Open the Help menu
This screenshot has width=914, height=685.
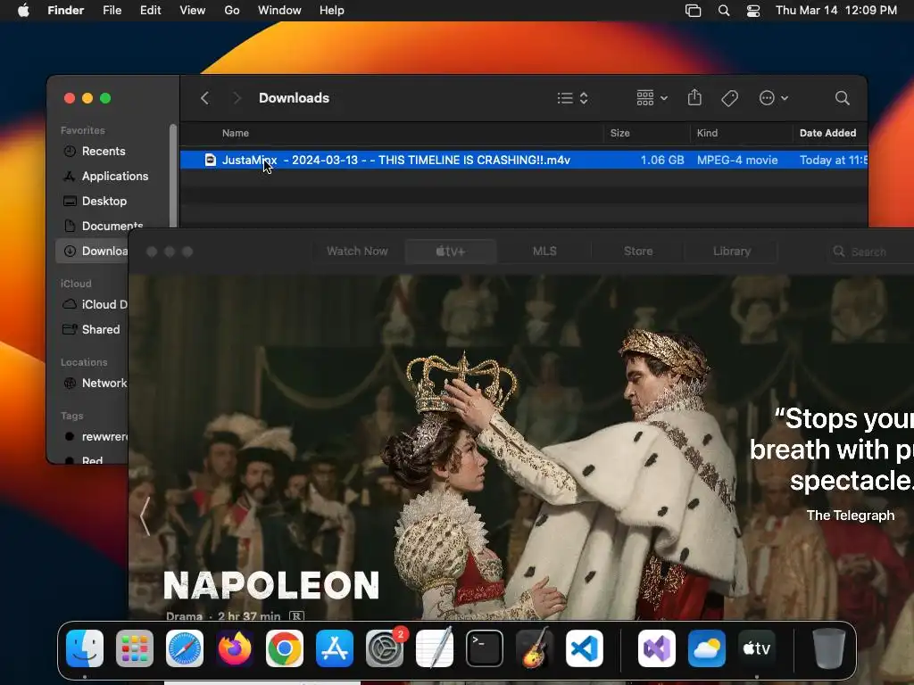point(332,11)
